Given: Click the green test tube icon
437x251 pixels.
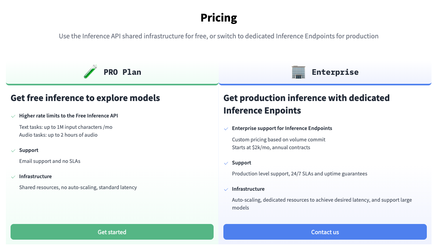Looking at the screenshot, I should 90,72.
